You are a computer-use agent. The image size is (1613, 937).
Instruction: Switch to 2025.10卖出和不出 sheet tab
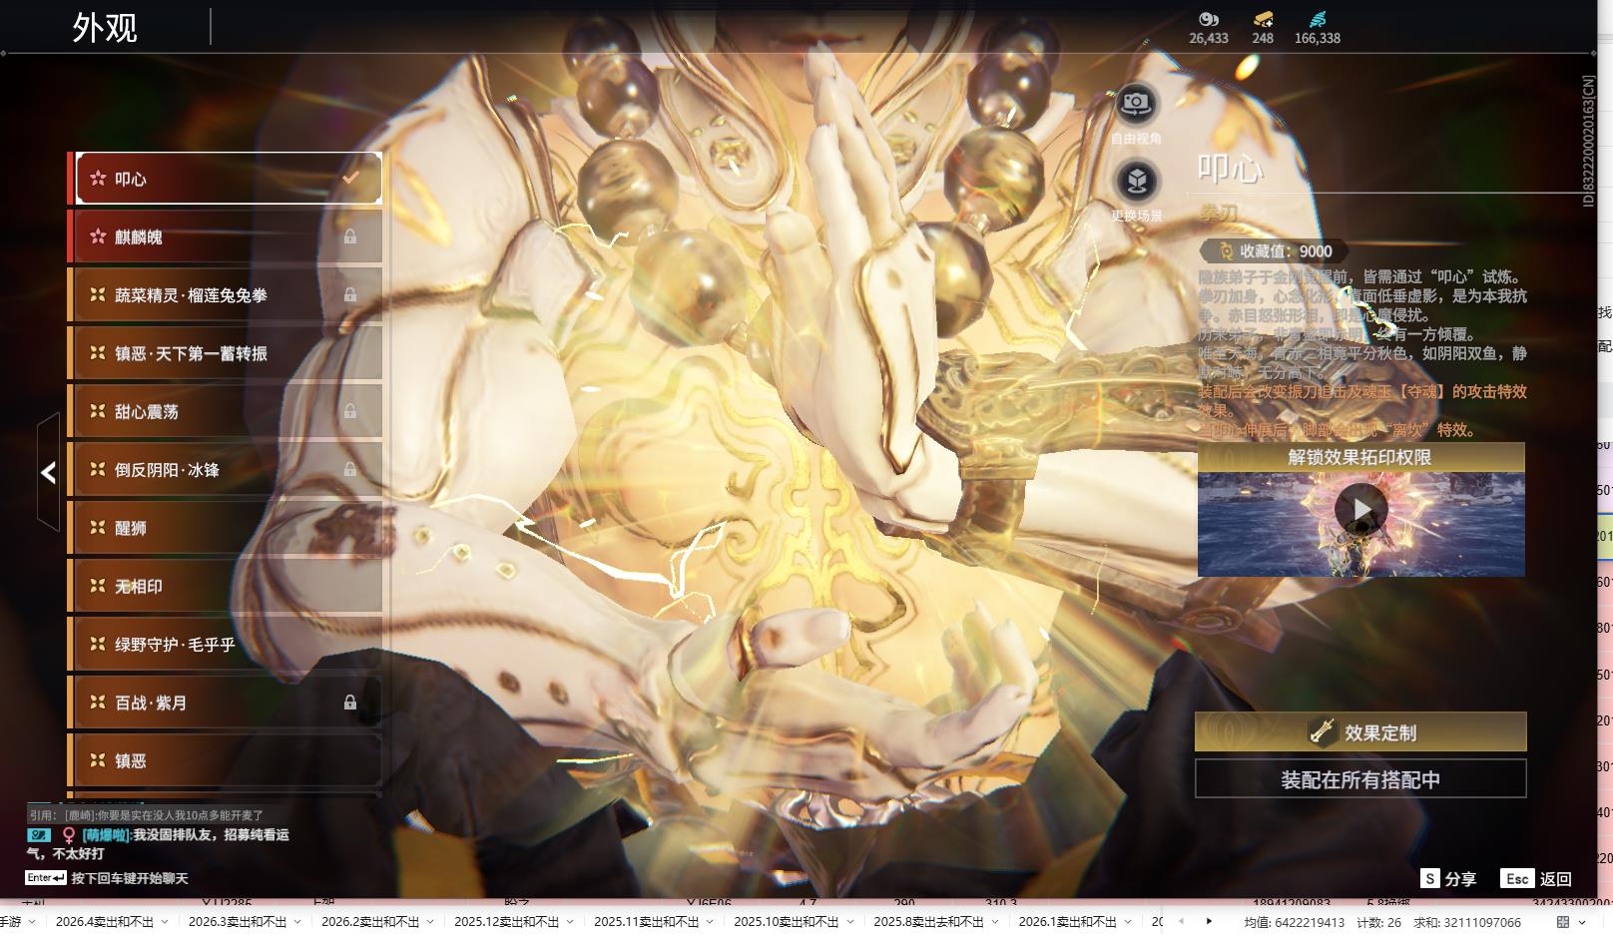(x=786, y=922)
